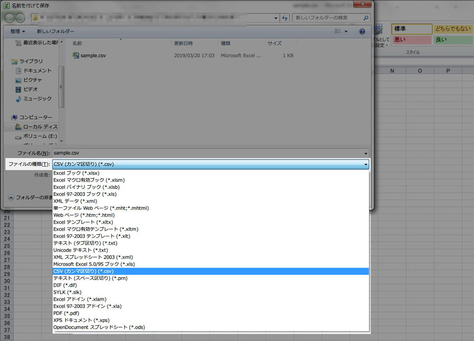Pick Microsoft Excel 5.0/95 ブック option

tap(211, 264)
